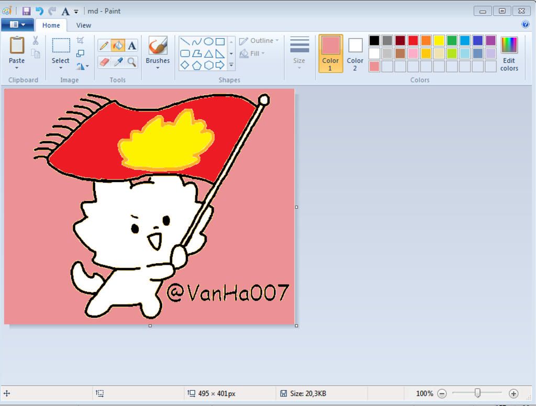Select the Triangle shape

click(x=208, y=54)
